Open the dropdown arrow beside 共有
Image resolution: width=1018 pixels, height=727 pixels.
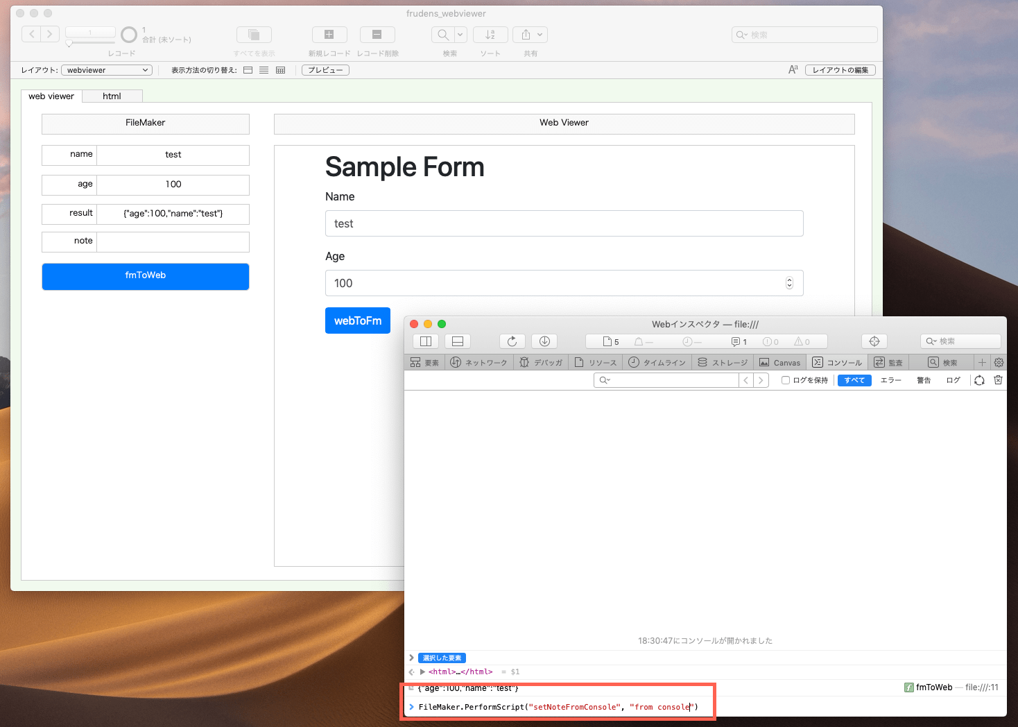[x=540, y=34]
